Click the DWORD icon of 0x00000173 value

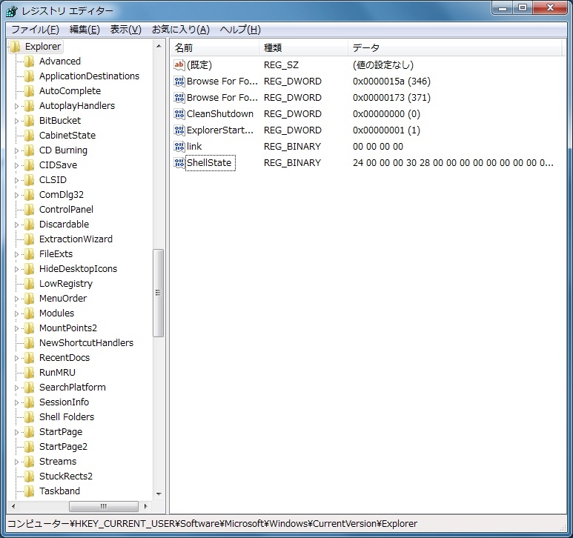[x=179, y=98]
